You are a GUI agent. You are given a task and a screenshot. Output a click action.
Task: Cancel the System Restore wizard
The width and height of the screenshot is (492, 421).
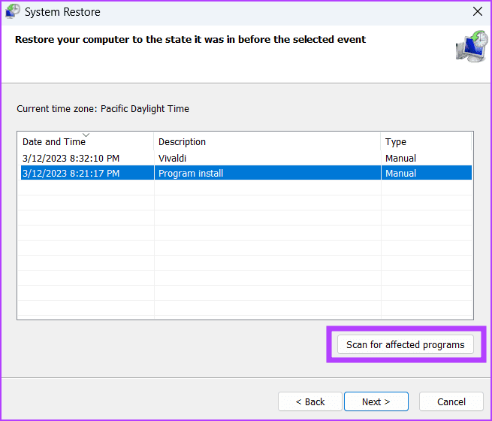[x=451, y=401]
